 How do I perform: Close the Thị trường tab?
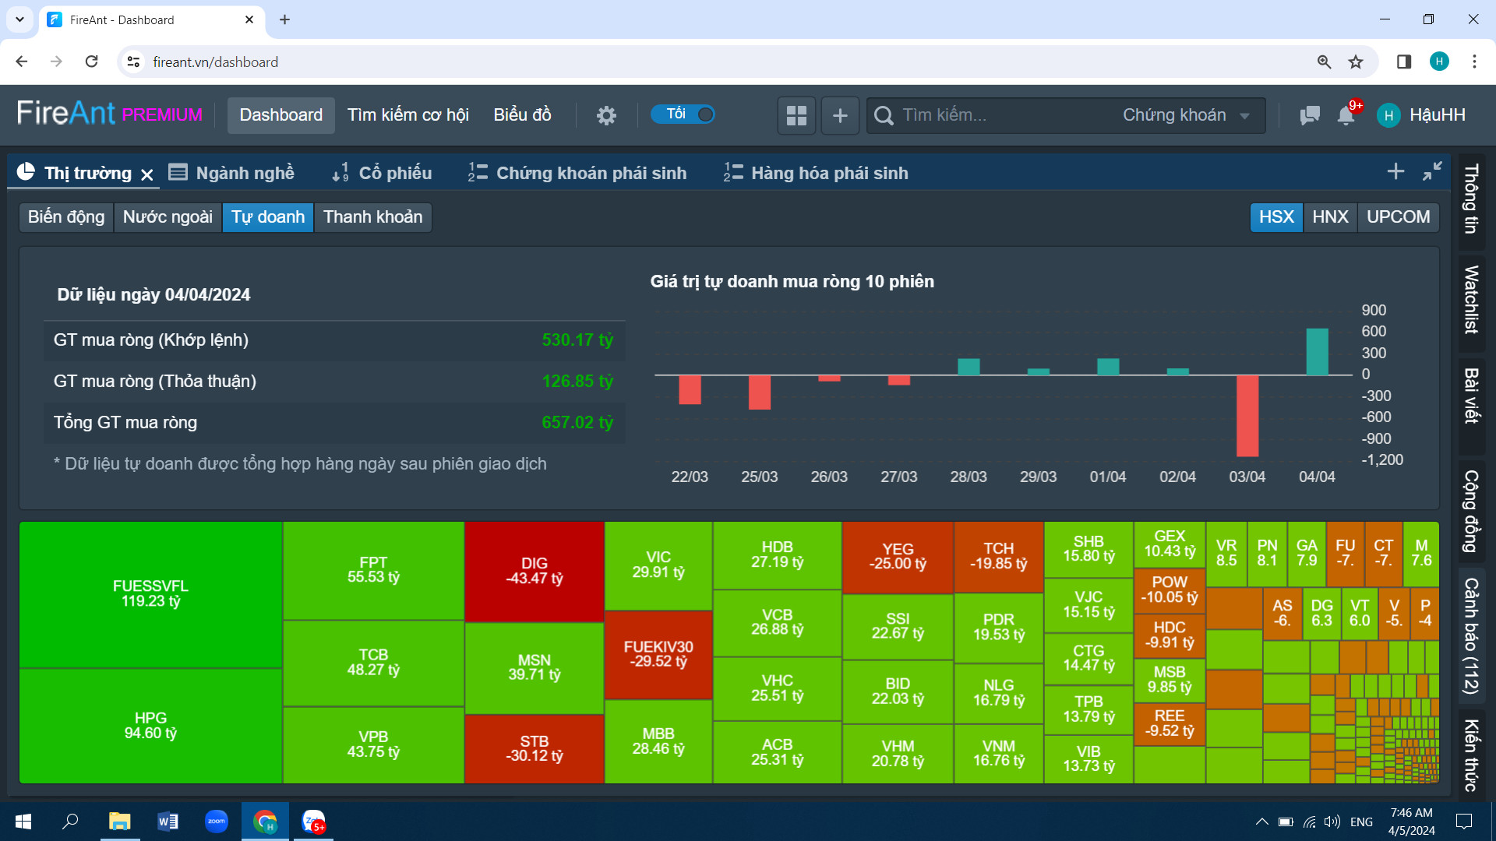click(x=147, y=174)
